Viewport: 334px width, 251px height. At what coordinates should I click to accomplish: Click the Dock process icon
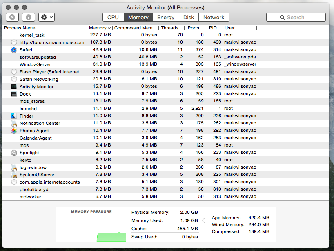[14, 94]
